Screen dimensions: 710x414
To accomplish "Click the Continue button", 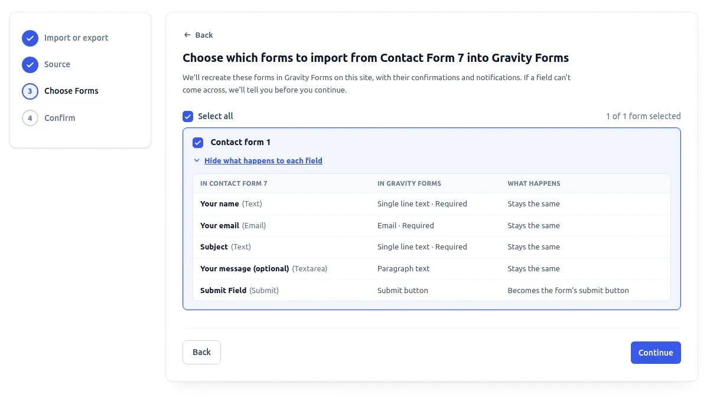I will pos(656,353).
